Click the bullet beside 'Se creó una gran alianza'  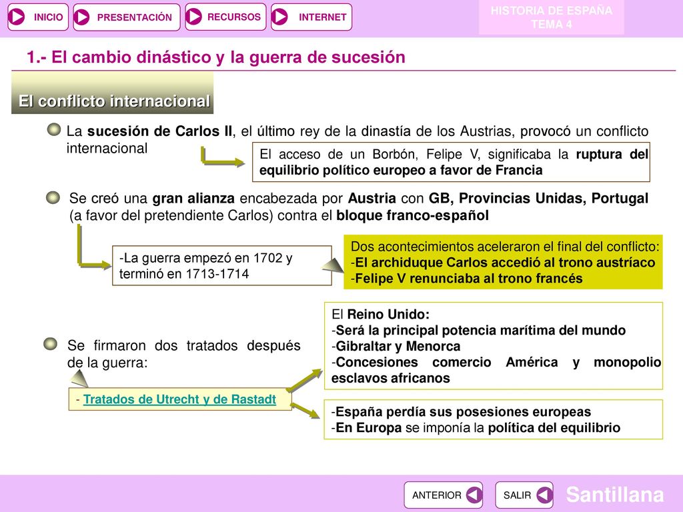click(x=53, y=197)
